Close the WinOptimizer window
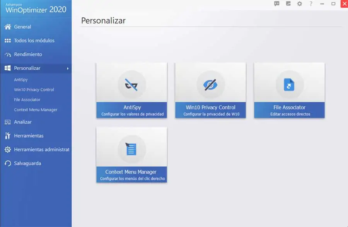This screenshot has width=348, height=227. click(x=345, y=4)
